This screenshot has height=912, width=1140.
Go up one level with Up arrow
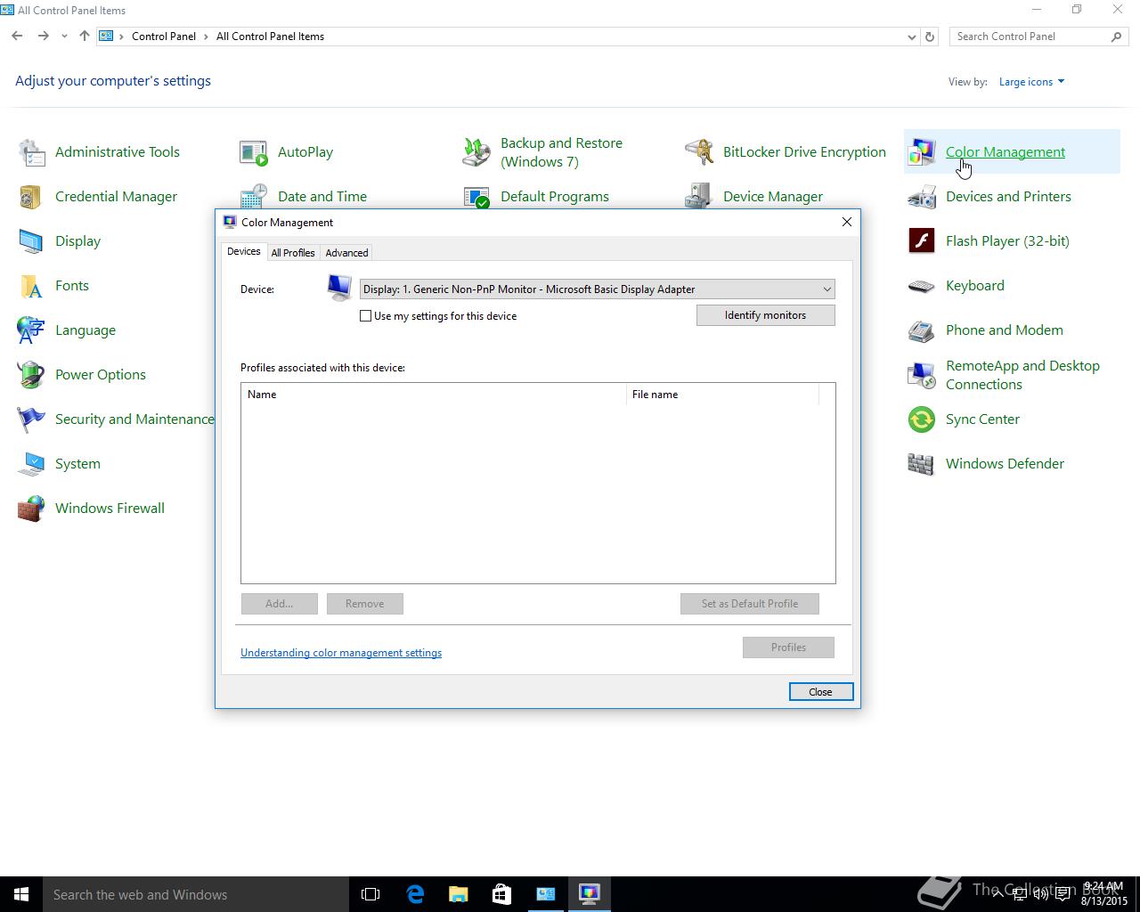pos(85,37)
